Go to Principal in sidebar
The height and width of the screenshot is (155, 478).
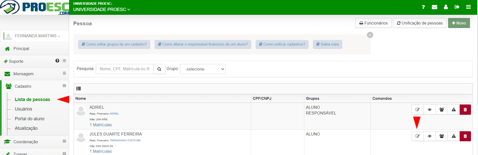click(x=21, y=49)
